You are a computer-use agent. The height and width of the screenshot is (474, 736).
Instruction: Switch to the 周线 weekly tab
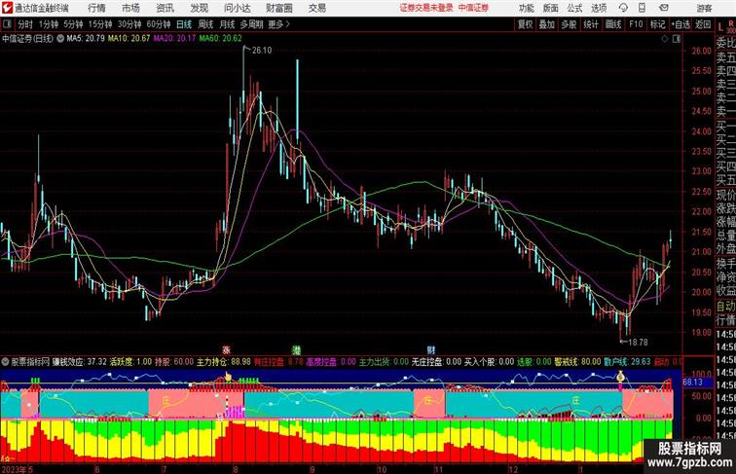coord(205,24)
